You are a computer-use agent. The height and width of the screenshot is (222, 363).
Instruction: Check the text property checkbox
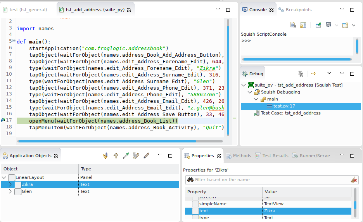tap(195, 211)
